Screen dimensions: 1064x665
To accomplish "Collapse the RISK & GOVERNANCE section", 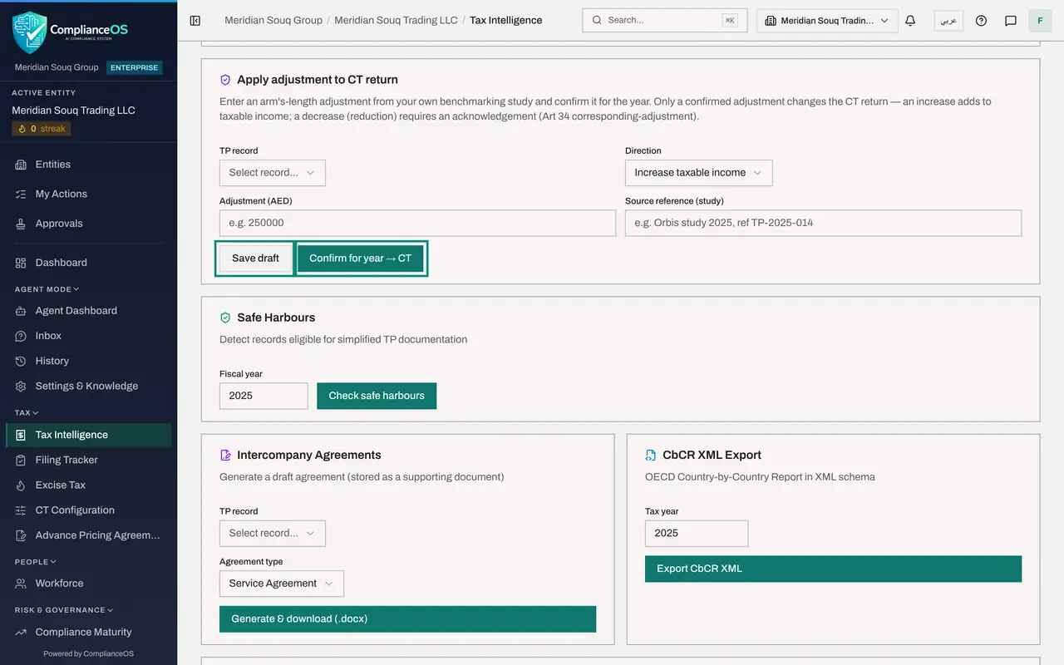I will [x=63, y=610].
